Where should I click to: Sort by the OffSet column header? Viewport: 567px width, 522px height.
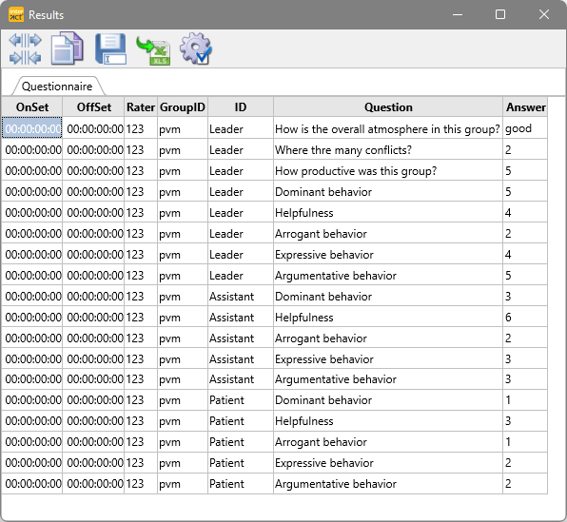[x=93, y=107]
